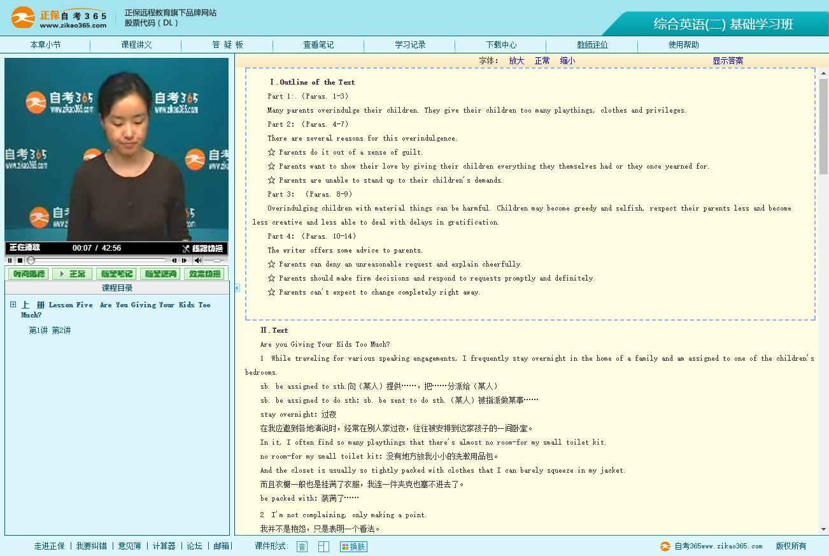This screenshot has height=556, width=829.
Task: Open 随堂笔记 class notes button
Action: [x=116, y=274]
